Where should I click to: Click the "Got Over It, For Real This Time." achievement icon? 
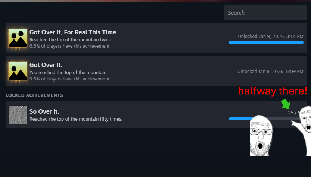click(x=18, y=38)
